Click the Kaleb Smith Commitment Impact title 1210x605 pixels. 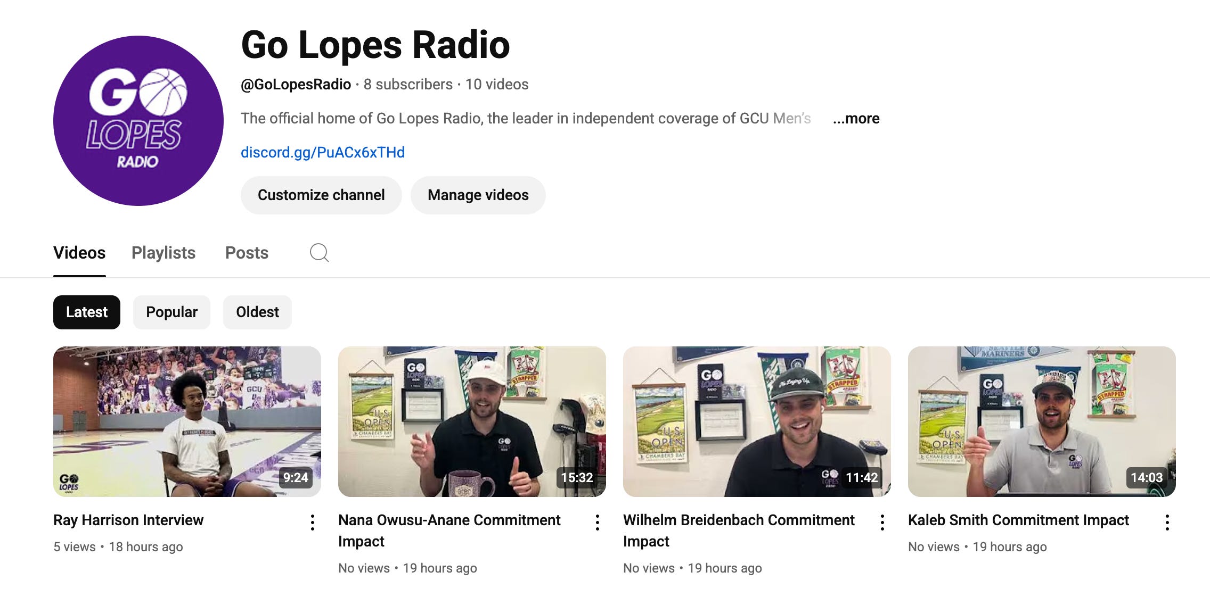click(1018, 520)
